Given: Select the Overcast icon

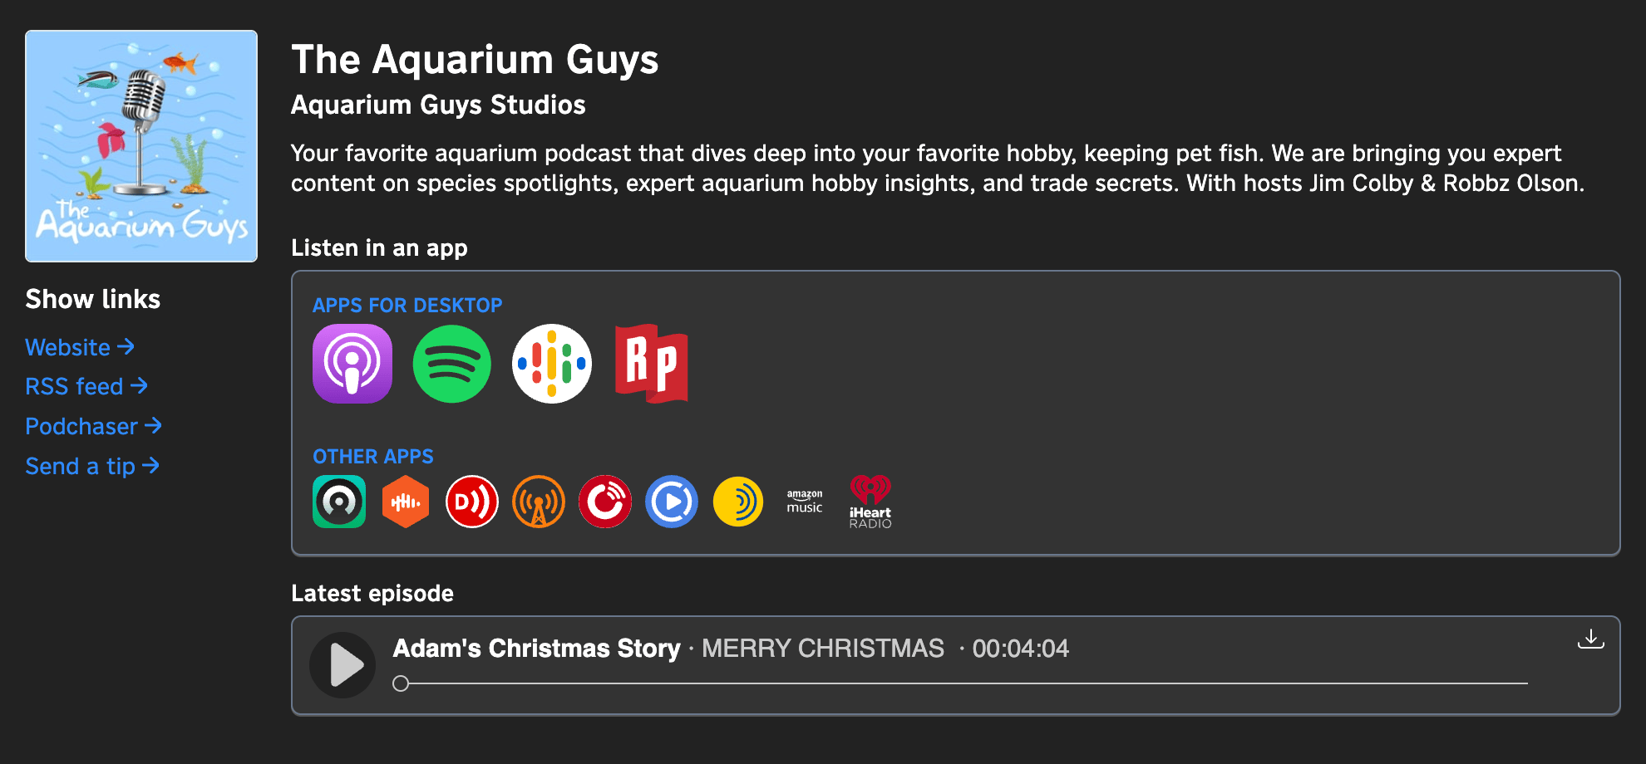Looking at the screenshot, I should tap(538, 502).
